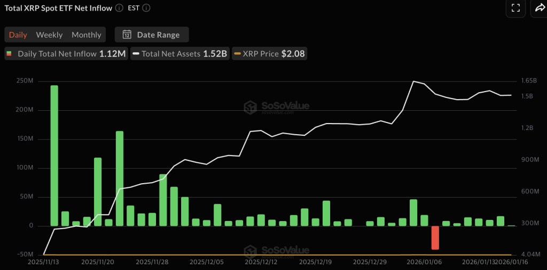This screenshot has height=270, width=547.
Task: Click the 4.04M right axis label
Action: 530,255
